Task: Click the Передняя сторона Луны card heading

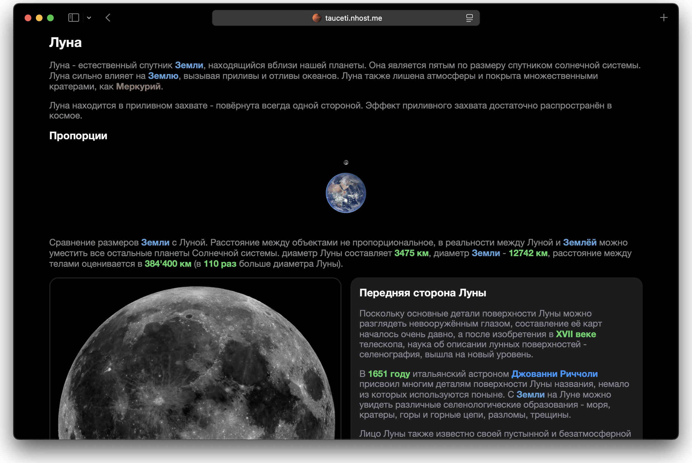Action: click(x=422, y=293)
